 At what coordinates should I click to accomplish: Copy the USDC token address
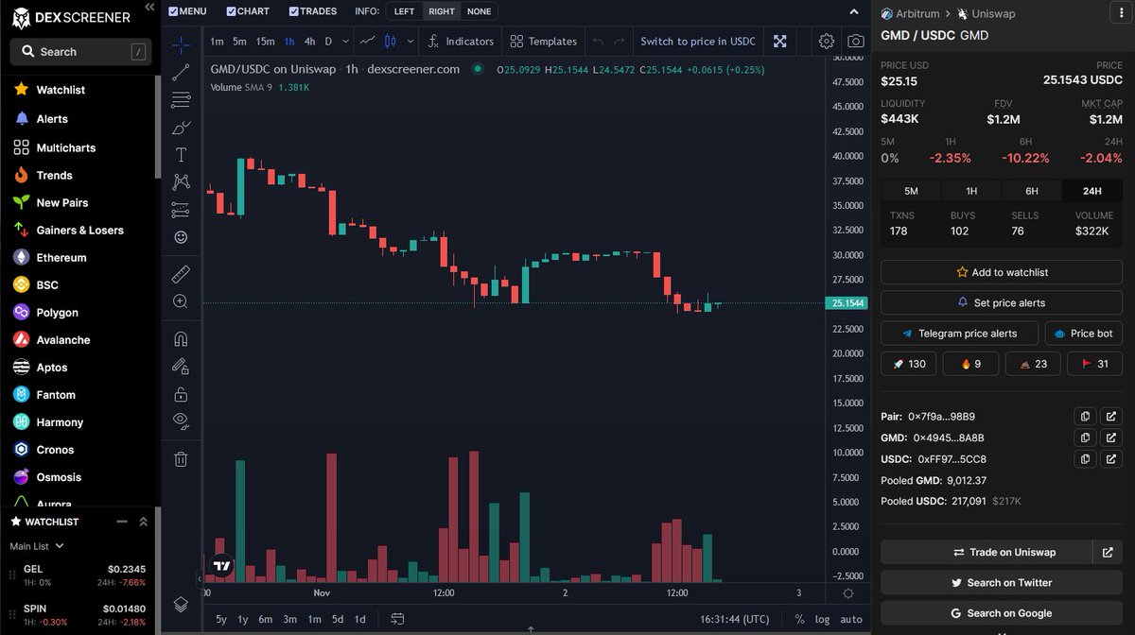click(1085, 459)
